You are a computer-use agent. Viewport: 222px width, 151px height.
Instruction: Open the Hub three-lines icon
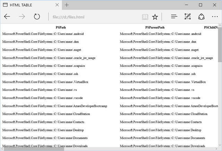click(x=174, y=17)
